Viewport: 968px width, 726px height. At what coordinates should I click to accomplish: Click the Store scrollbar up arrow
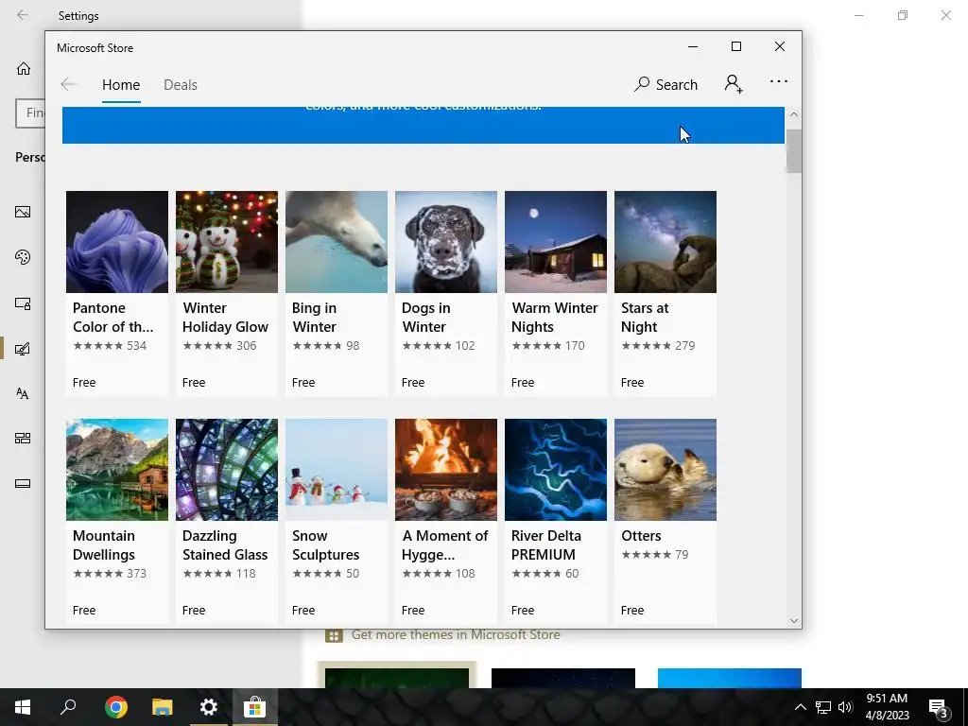[x=794, y=114]
